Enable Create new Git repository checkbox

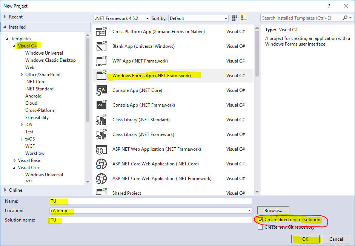[x=260, y=227]
